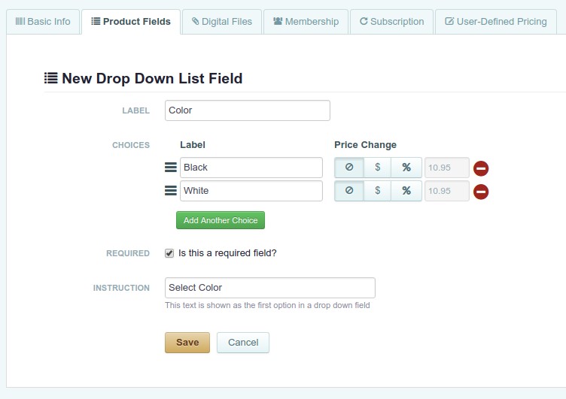Viewport: 566px width, 399px height.
Task: Switch to the Digital Files tab
Action: [x=221, y=22]
